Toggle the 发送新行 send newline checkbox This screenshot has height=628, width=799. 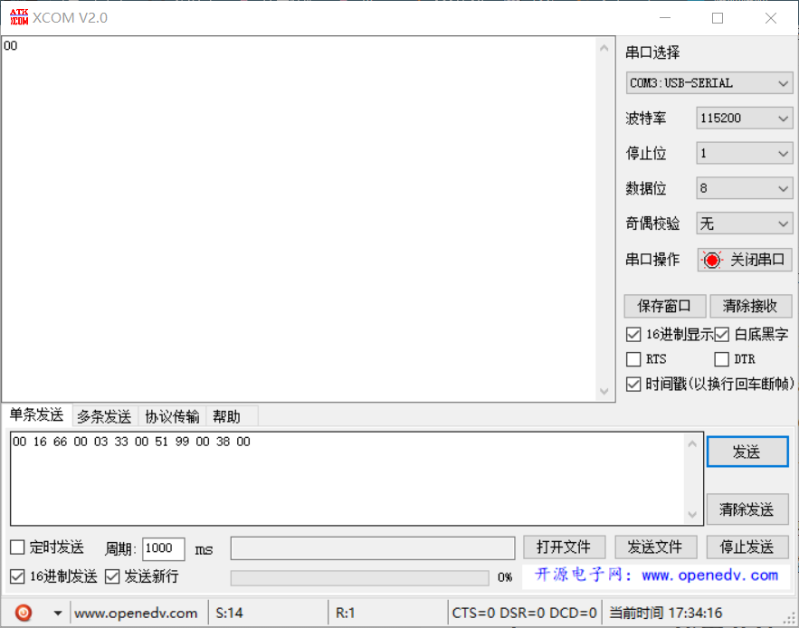tap(112, 576)
